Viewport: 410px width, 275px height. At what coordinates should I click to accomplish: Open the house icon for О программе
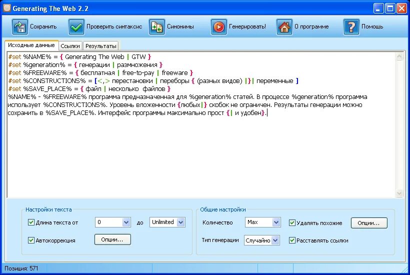284,26
